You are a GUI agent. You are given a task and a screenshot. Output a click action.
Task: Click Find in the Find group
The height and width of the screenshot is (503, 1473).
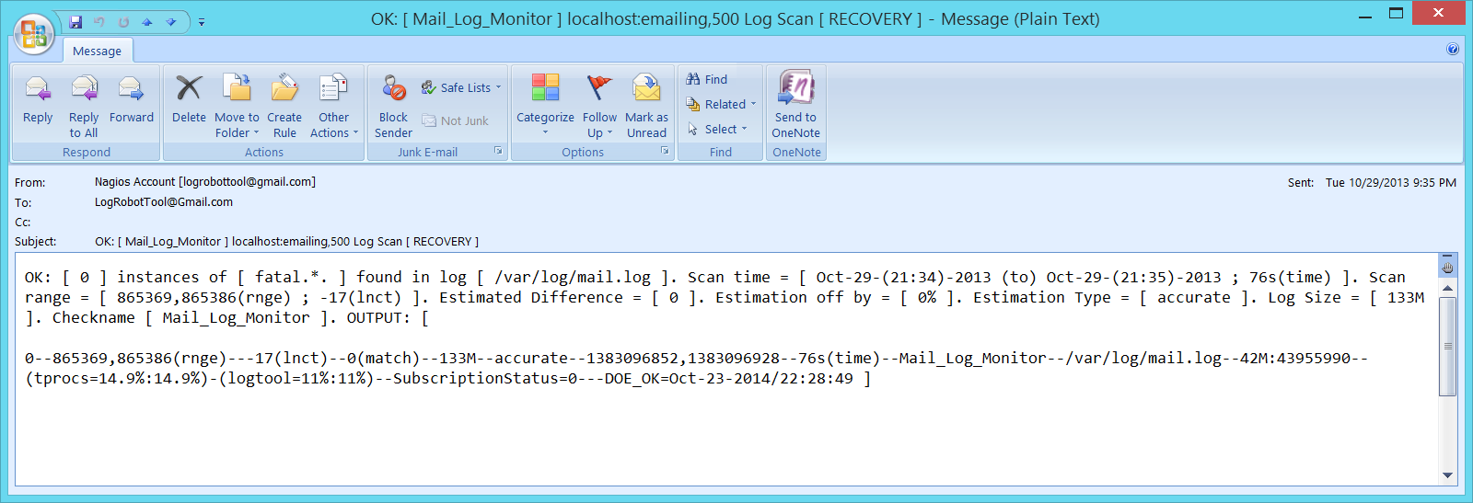point(707,80)
